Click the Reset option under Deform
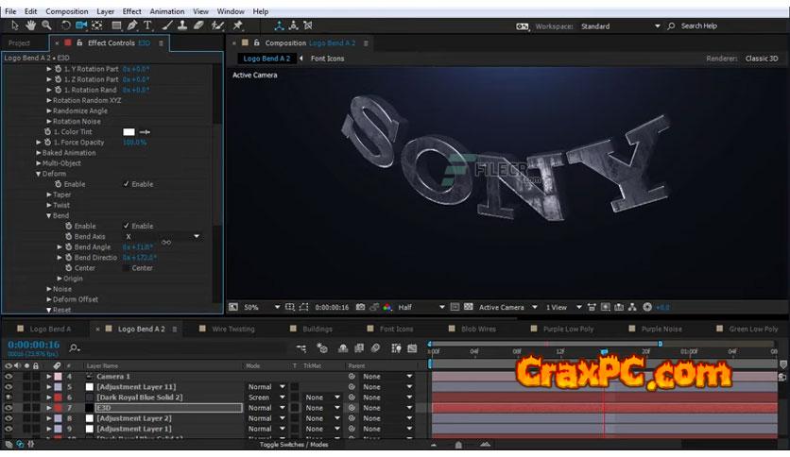Image resolution: width=790 pixels, height=457 pixels. [x=61, y=310]
